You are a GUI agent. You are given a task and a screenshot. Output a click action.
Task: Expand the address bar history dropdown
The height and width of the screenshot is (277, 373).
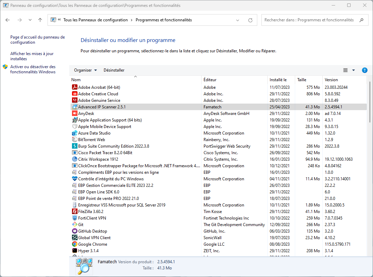click(238, 20)
